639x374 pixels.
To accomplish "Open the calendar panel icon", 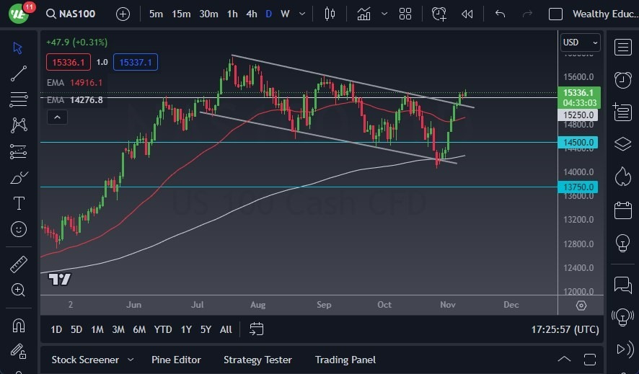I will (622, 210).
